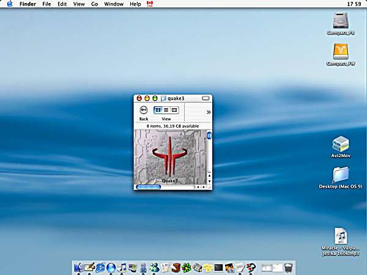Click the scroll down arrow in quake3
The image size is (367, 275).
point(209,182)
